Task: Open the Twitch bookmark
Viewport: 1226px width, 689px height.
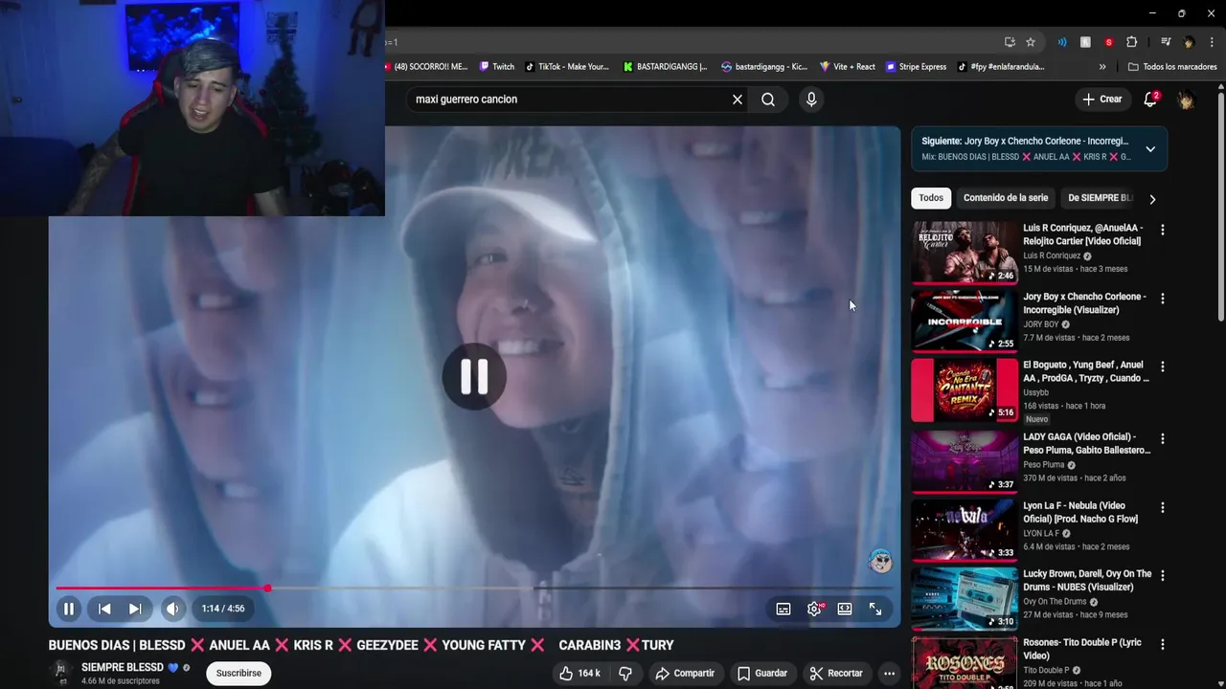Action: tap(497, 67)
